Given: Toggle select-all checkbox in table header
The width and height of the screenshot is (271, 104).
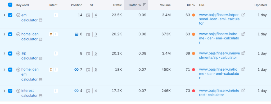Looking at the screenshot, I should tap(10, 5).
